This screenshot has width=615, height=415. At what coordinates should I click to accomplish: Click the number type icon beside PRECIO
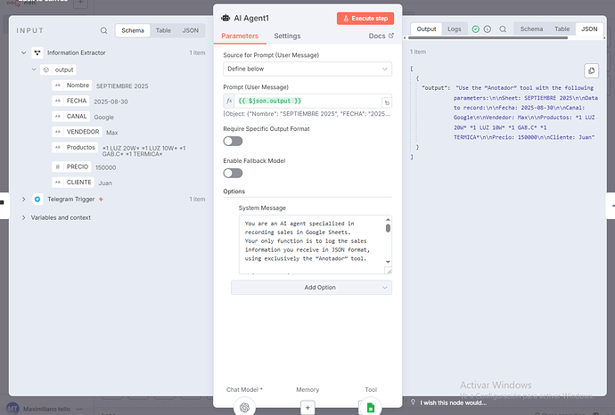[58, 167]
